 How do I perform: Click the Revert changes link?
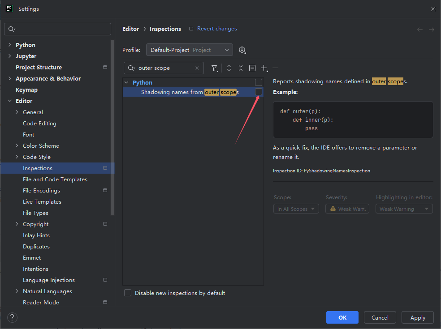click(x=217, y=29)
